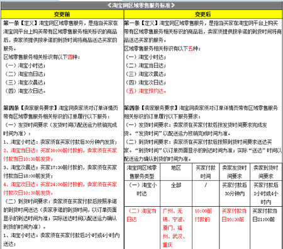Click the red cell 广州、无锡、宁波 cities

174,228
